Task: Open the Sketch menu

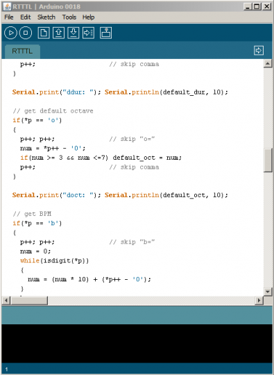Action: pos(46,17)
